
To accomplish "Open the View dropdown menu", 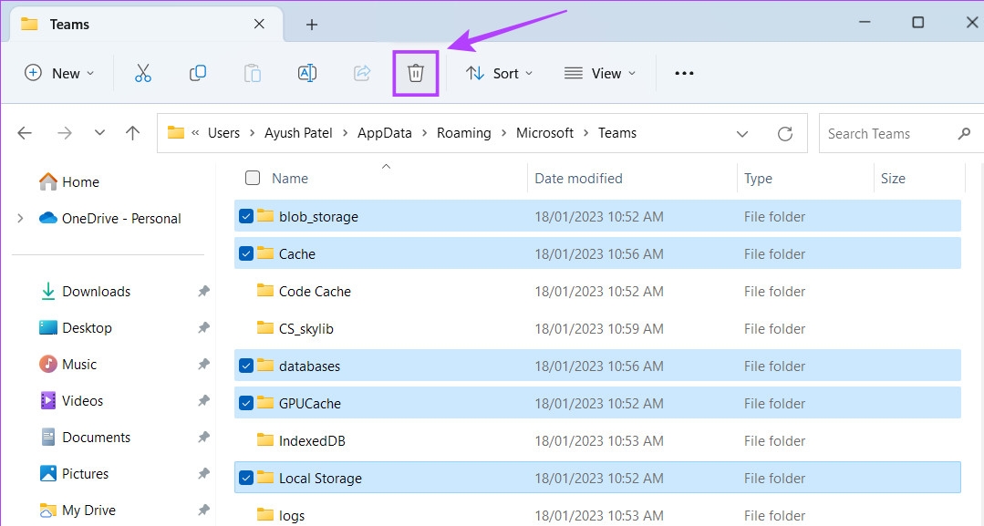I will pos(599,74).
